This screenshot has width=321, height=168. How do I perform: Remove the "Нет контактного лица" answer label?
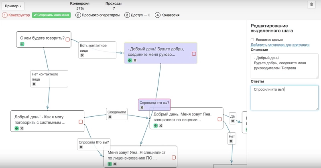tap(34, 84)
